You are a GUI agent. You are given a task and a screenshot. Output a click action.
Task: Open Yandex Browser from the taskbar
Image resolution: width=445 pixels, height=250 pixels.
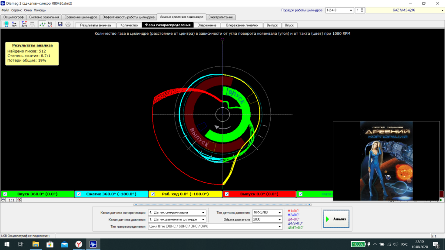(79, 244)
